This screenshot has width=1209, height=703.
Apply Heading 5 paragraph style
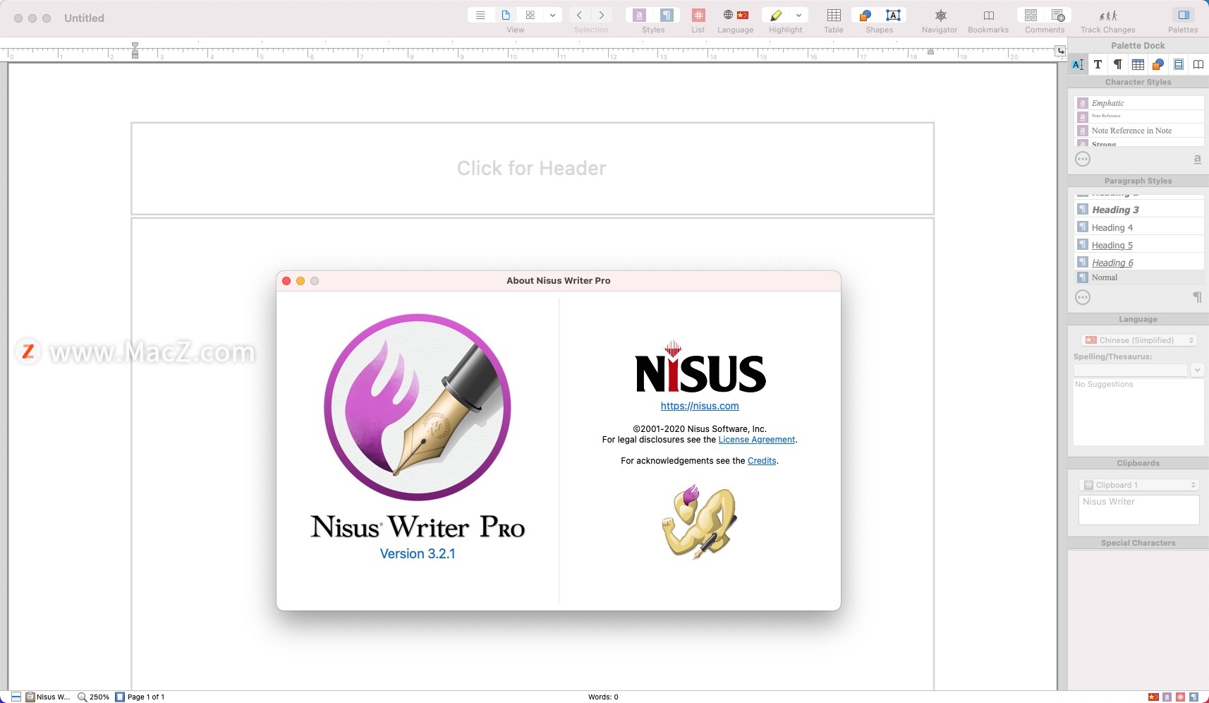point(1138,245)
